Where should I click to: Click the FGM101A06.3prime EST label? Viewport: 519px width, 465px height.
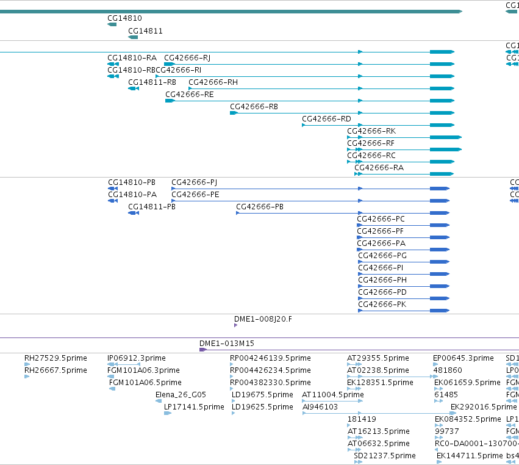[x=144, y=370]
